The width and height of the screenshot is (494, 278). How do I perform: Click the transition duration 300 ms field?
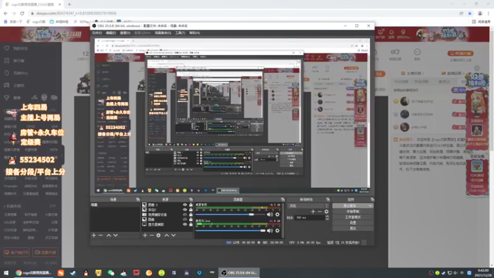(x=309, y=217)
